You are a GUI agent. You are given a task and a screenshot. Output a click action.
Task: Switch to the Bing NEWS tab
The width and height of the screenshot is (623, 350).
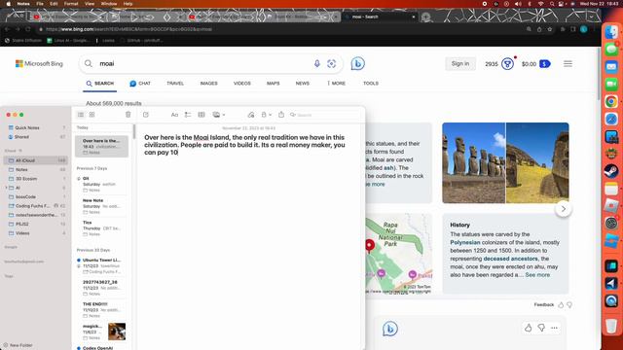pos(303,84)
